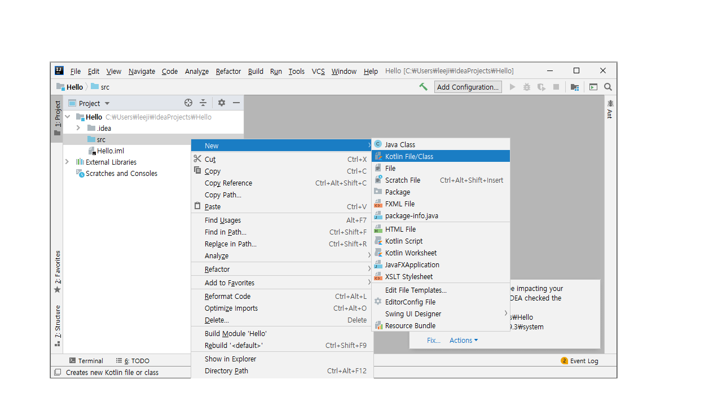722x406 pixels.
Task: Open the Terminal tool window tab
Action: pyautogui.click(x=86, y=360)
